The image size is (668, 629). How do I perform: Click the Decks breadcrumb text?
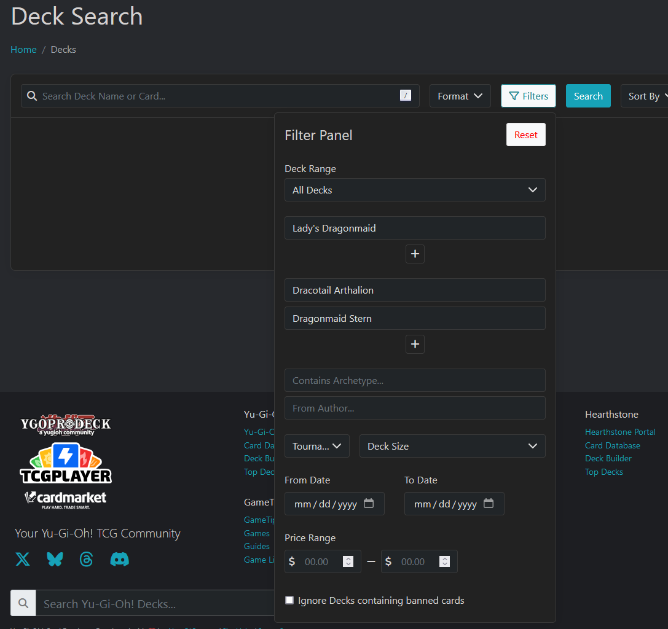[x=63, y=49]
